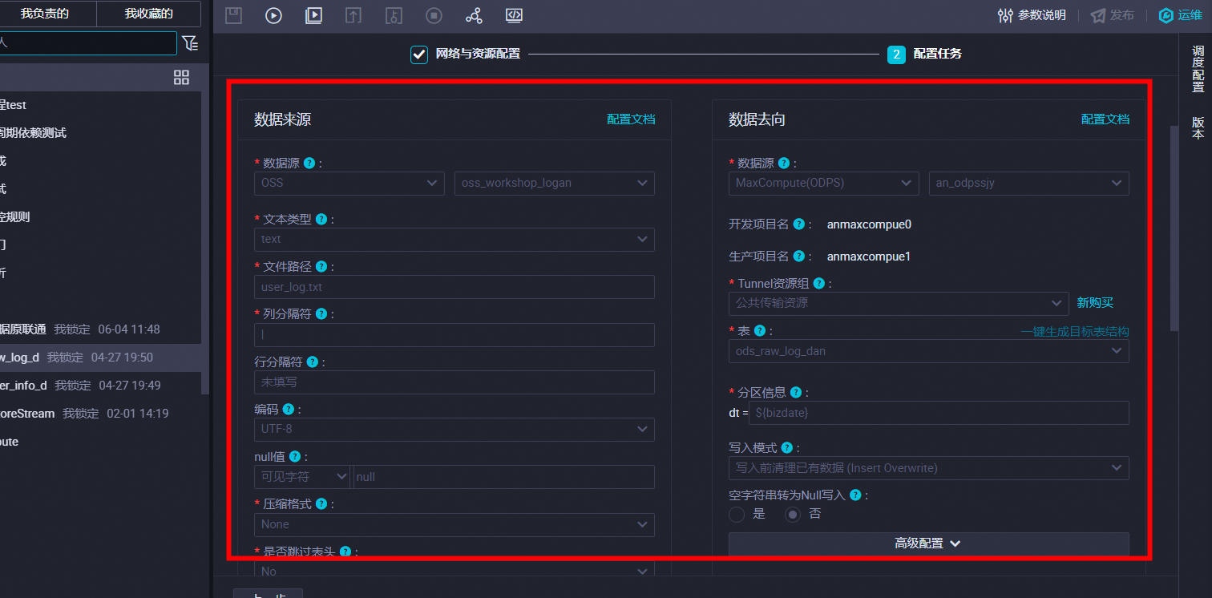Click the help icon next to 压缩格式
The height and width of the screenshot is (598, 1212).
pyautogui.click(x=321, y=503)
